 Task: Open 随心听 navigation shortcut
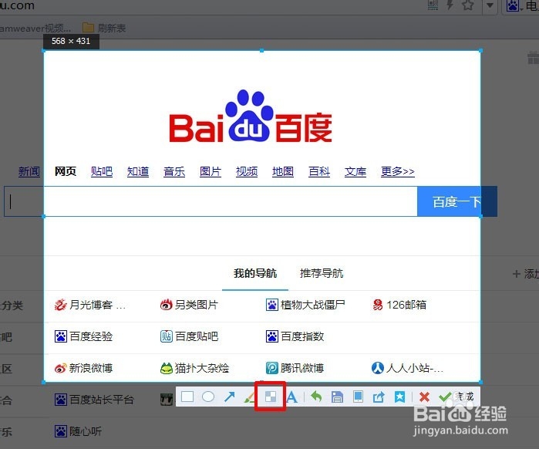click(x=78, y=431)
